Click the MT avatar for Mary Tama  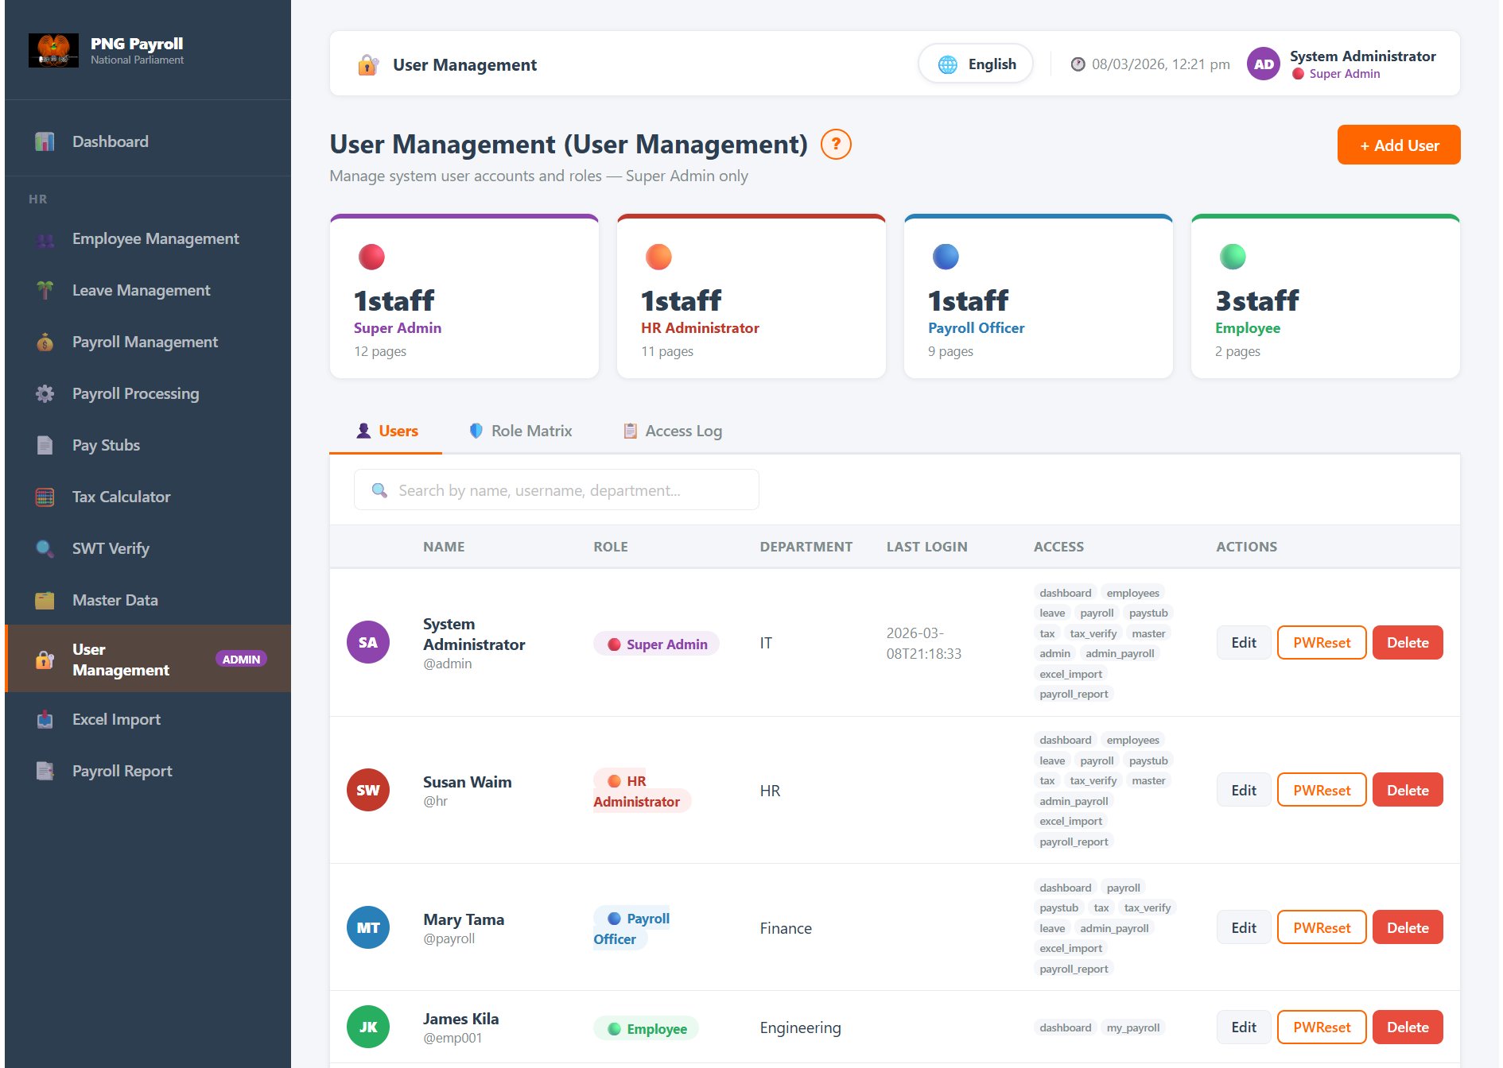pyautogui.click(x=368, y=927)
